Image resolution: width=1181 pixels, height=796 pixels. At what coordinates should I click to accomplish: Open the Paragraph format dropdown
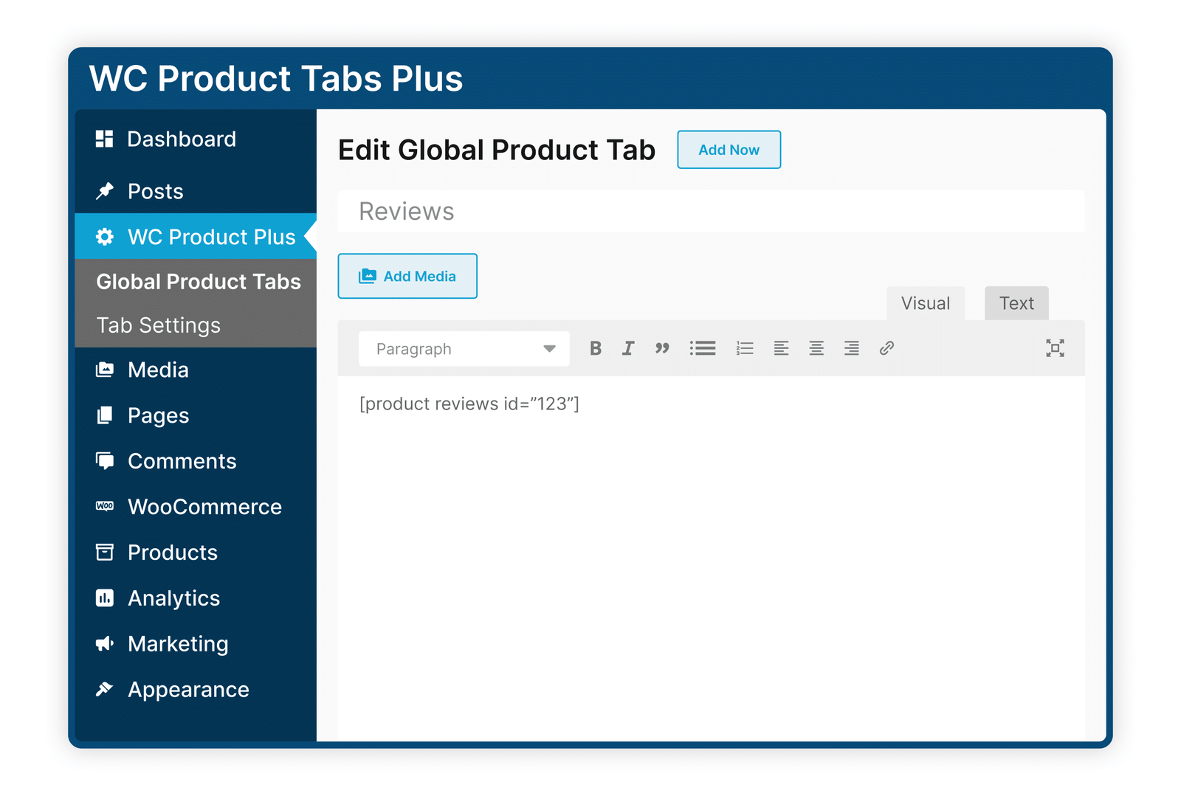click(x=464, y=349)
